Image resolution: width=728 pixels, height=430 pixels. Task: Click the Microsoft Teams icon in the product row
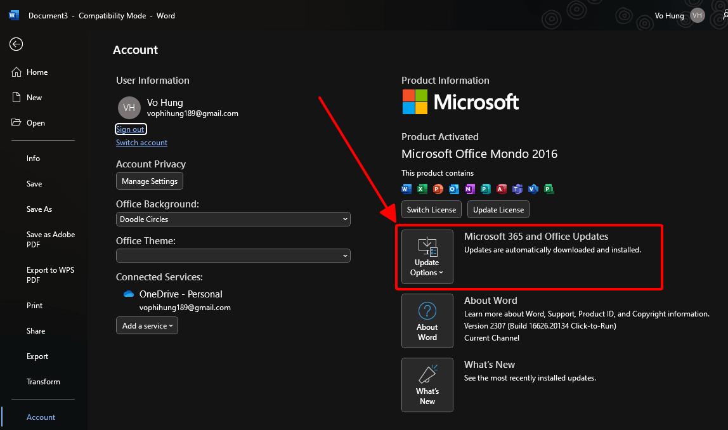(x=517, y=188)
